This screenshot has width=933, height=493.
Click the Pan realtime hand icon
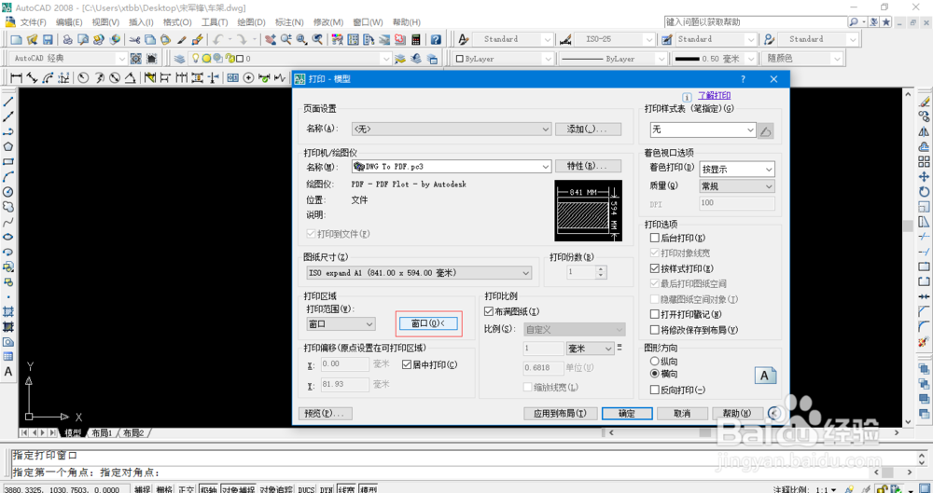[271, 40]
